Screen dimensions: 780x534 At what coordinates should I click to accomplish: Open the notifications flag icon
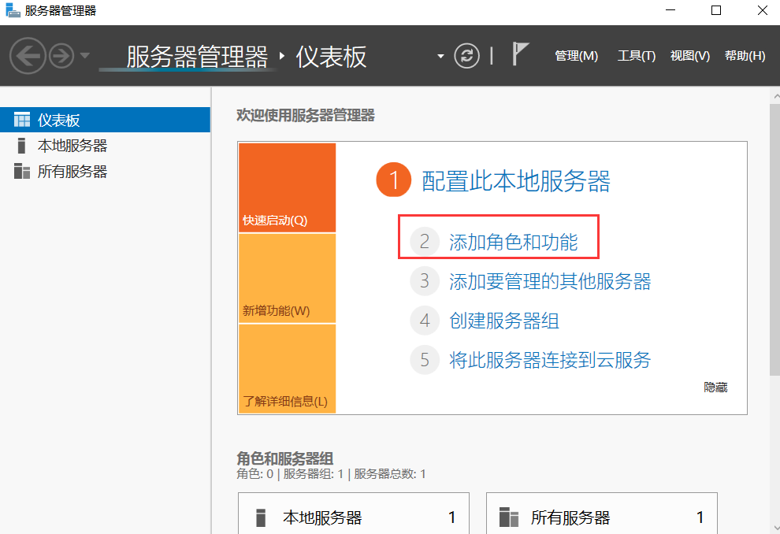click(520, 54)
